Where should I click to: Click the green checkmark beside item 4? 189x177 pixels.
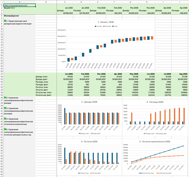pyautogui.click(x=5, y=119)
